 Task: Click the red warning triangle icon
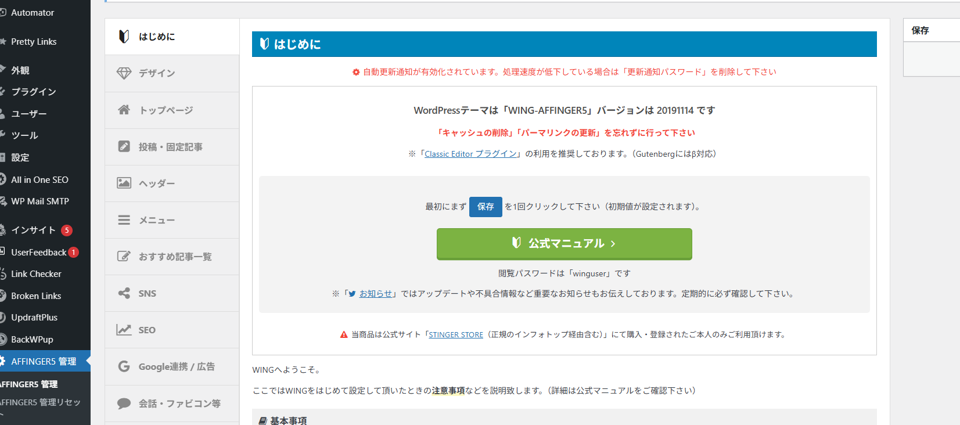tap(344, 334)
